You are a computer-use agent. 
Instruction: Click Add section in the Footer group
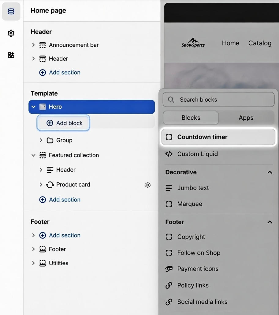pyautogui.click(x=60, y=235)
